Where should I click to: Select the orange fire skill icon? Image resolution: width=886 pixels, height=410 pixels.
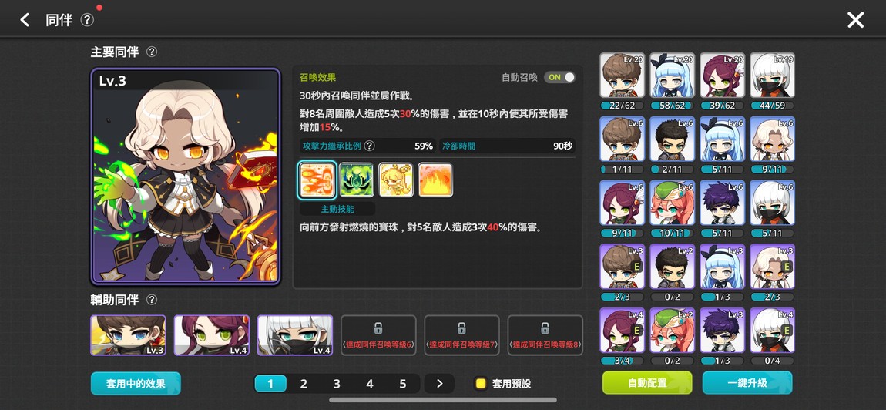point(435,180)
